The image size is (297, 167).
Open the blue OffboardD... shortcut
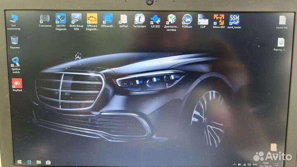[x=108, y=19]
